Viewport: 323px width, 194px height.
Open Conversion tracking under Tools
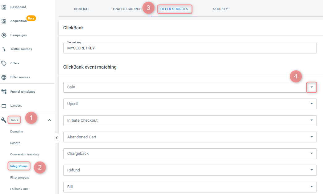(x=24, y=154)
